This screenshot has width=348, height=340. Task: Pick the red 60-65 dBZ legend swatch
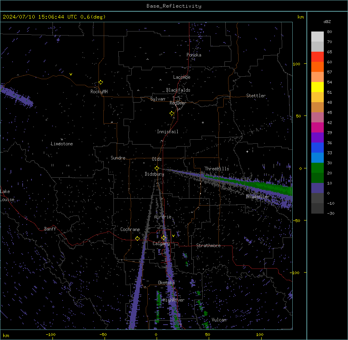[317, 57]
